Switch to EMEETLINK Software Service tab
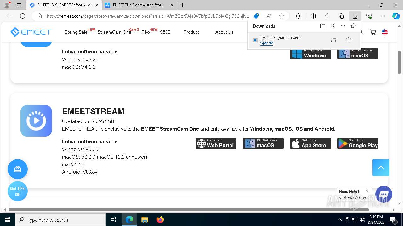Image resolution: width=403 pixels, height=226 pixels. click(65, 5)
